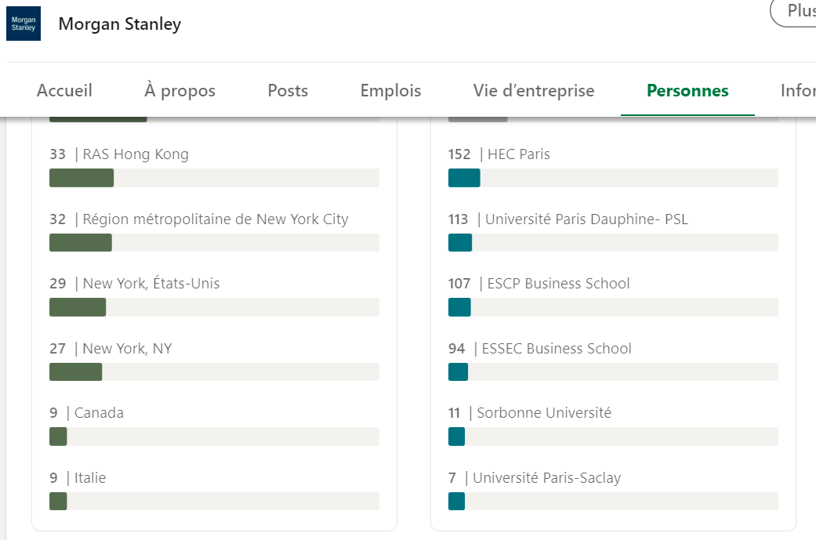
Task: Select Région métropolitaine de New York City bar
Action: 215,242
